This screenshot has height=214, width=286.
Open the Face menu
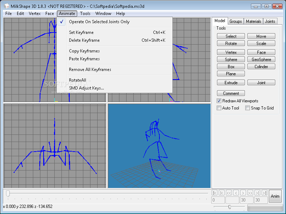(50, 14)
